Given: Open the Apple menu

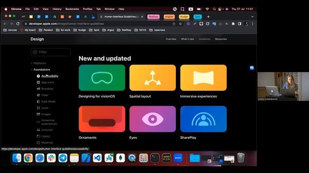Looking at the screenshot, I should coord(6,9).
